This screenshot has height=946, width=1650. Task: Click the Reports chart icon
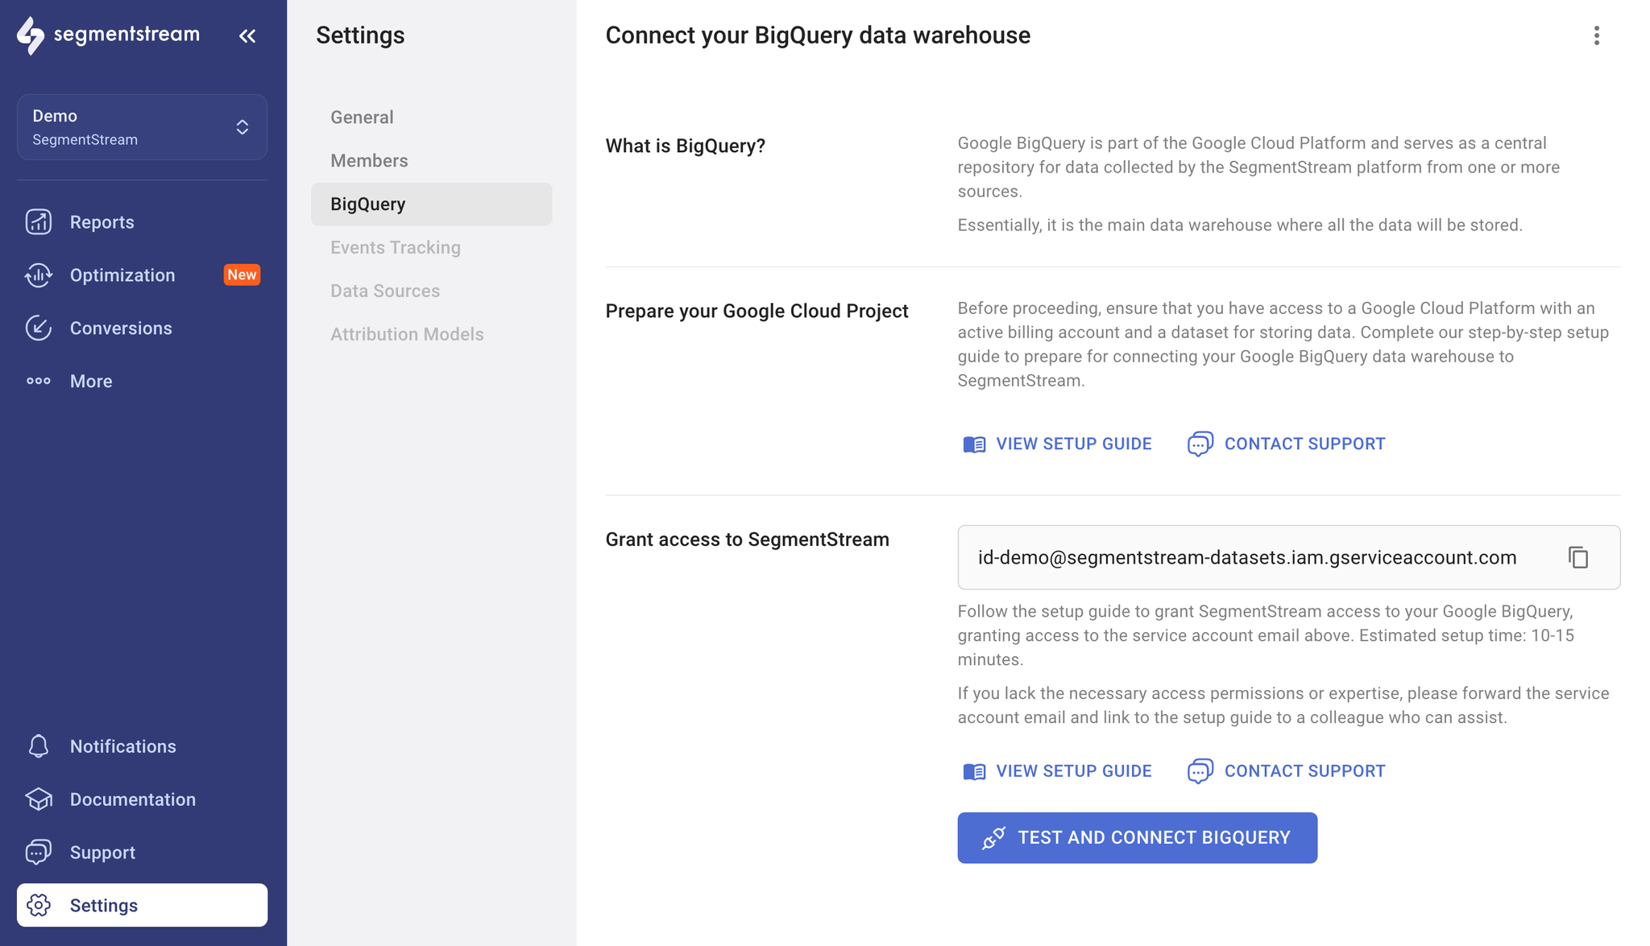coord(39,221)
